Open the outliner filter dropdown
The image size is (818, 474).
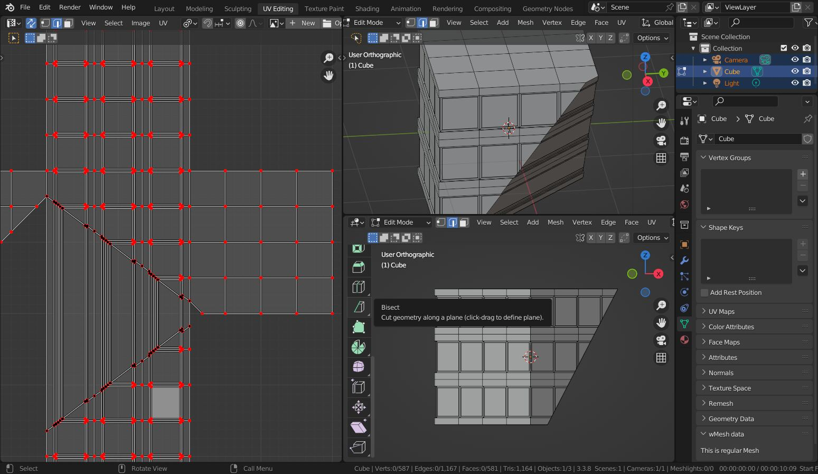[810, 23]
